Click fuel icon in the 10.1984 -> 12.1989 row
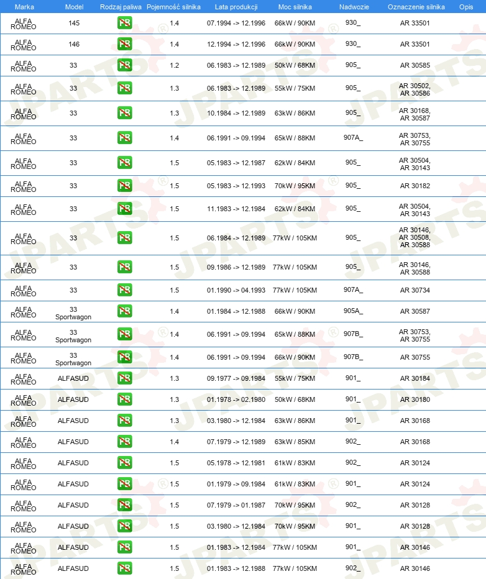The width and height of the screenshot is (486, 579). [125, 112]
